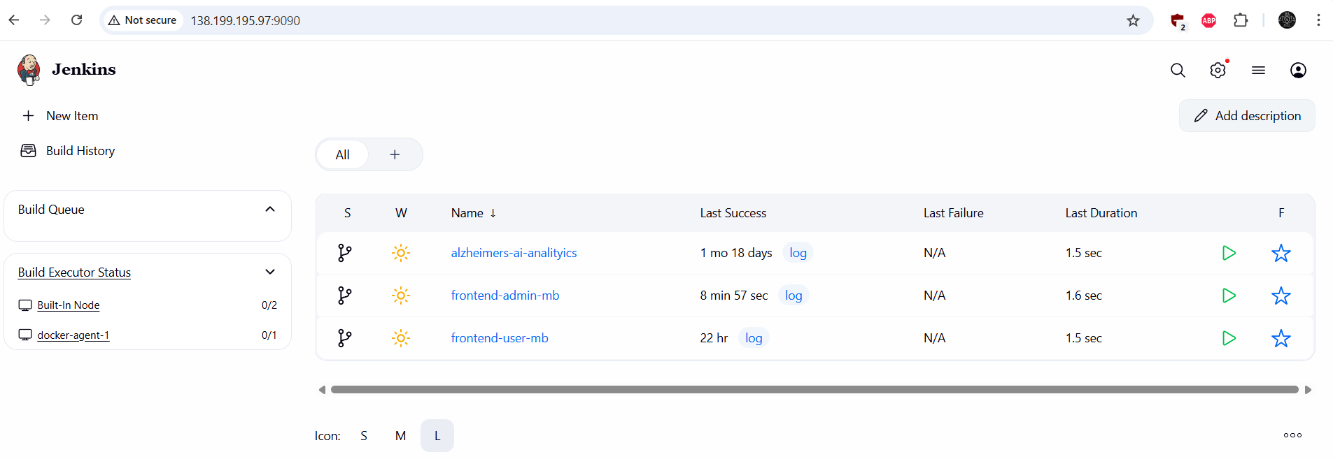Viewport: 1333px width, 459px height.
Task: Open the user account icon
Action: coord(1298,70)
